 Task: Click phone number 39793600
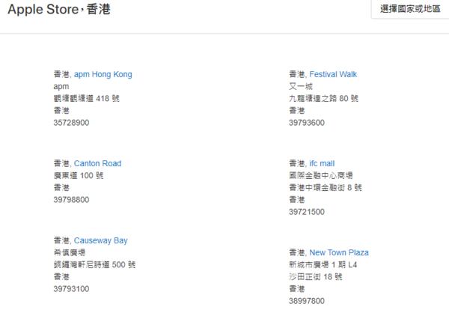[x=307, y=122]
